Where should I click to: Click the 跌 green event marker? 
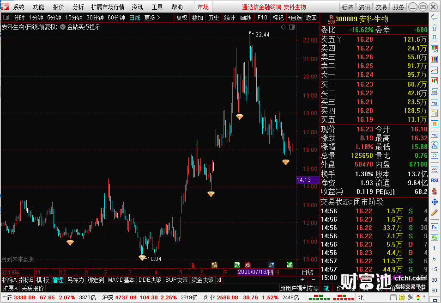237,265
